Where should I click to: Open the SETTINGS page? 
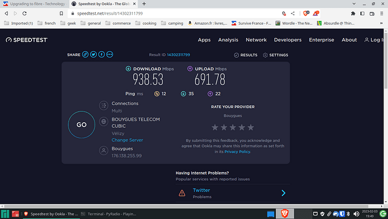[276, 55]
